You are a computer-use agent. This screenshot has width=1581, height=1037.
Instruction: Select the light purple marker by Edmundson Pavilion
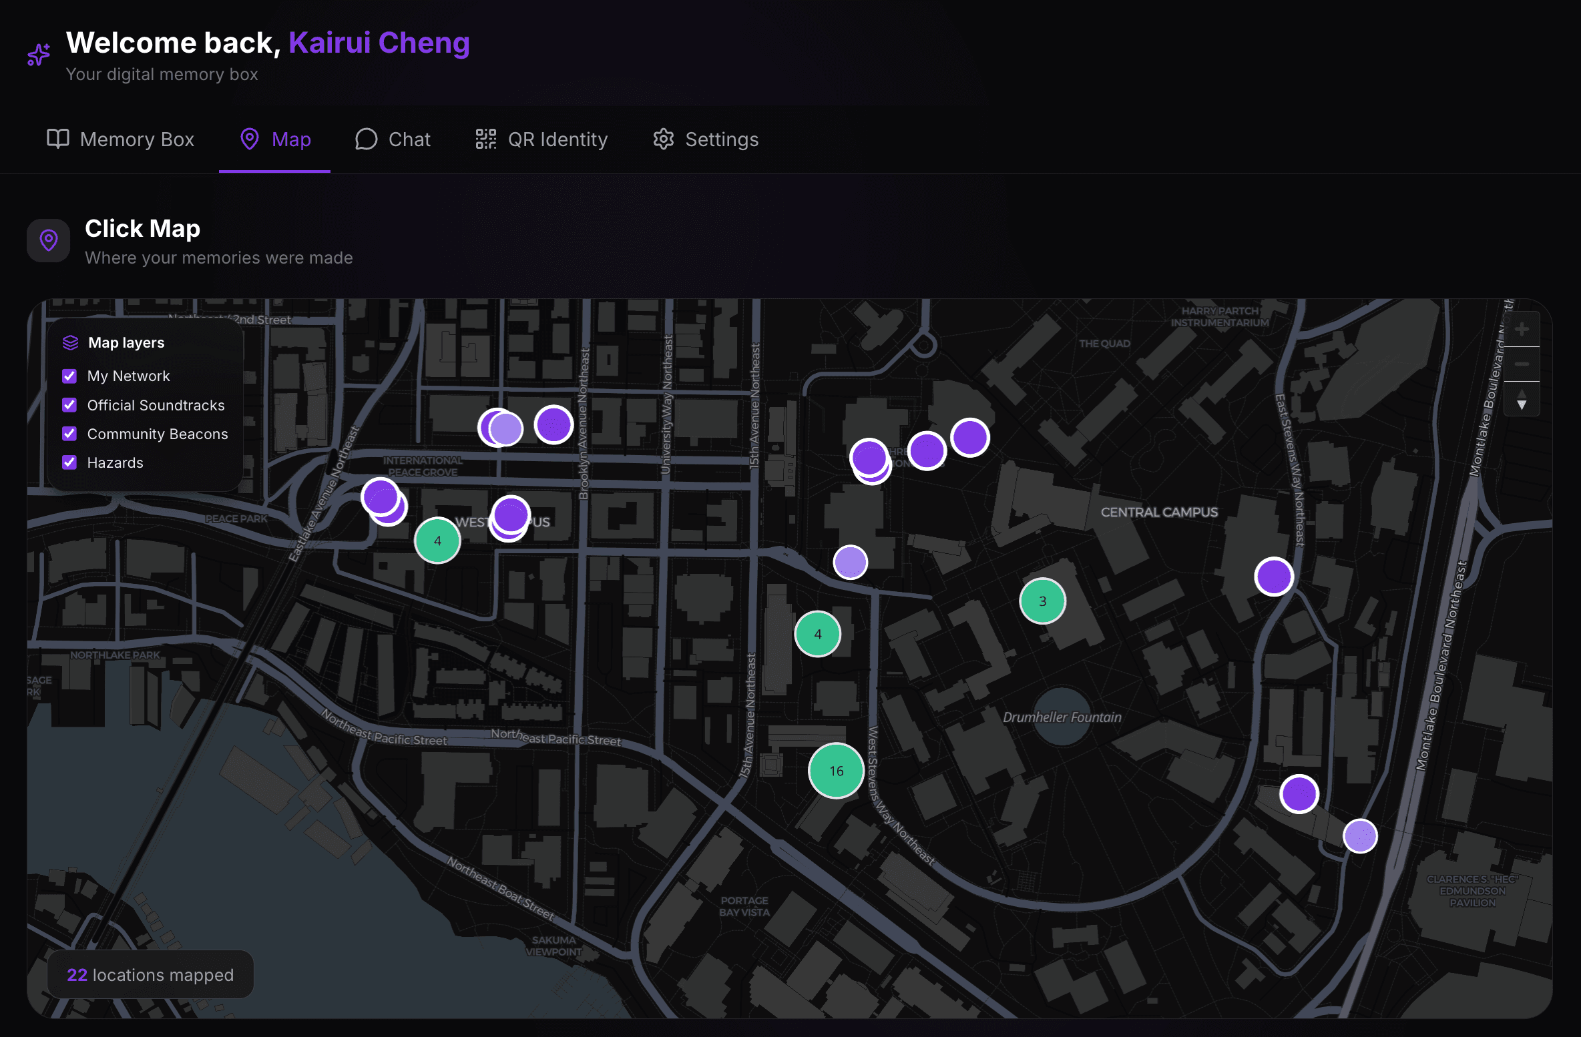pos(1360,836)
